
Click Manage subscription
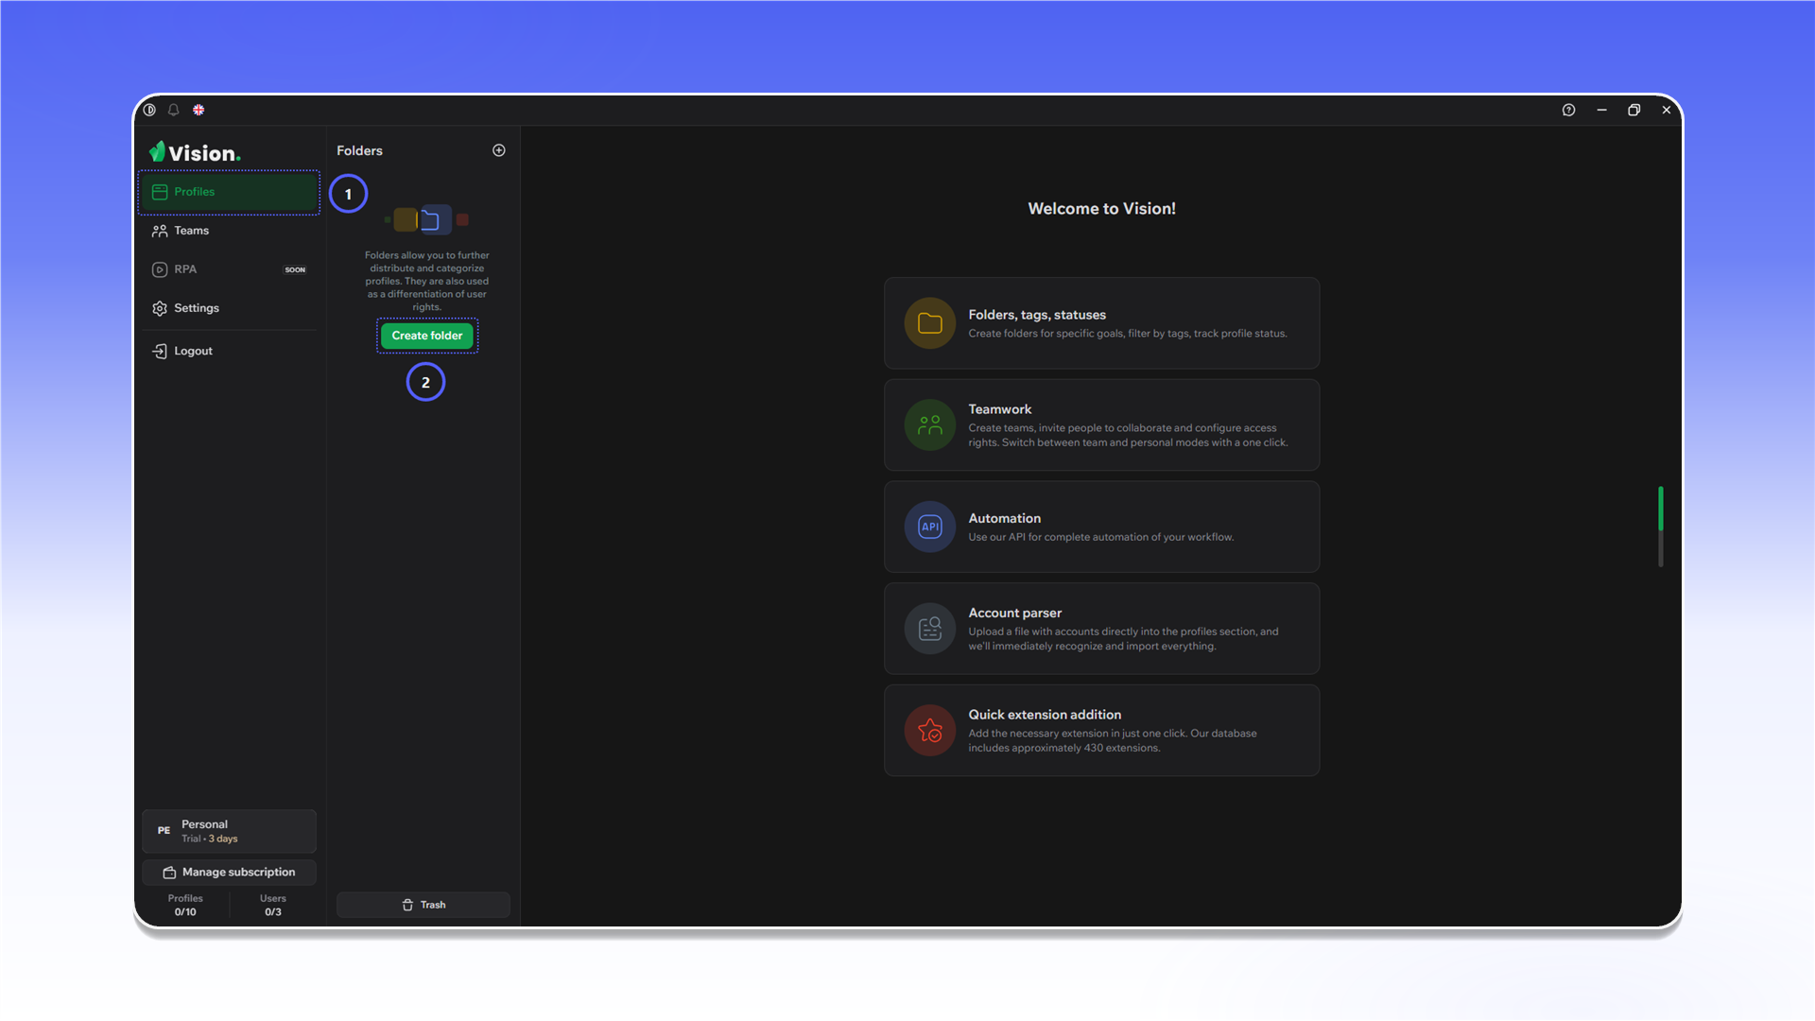[229, 872]
